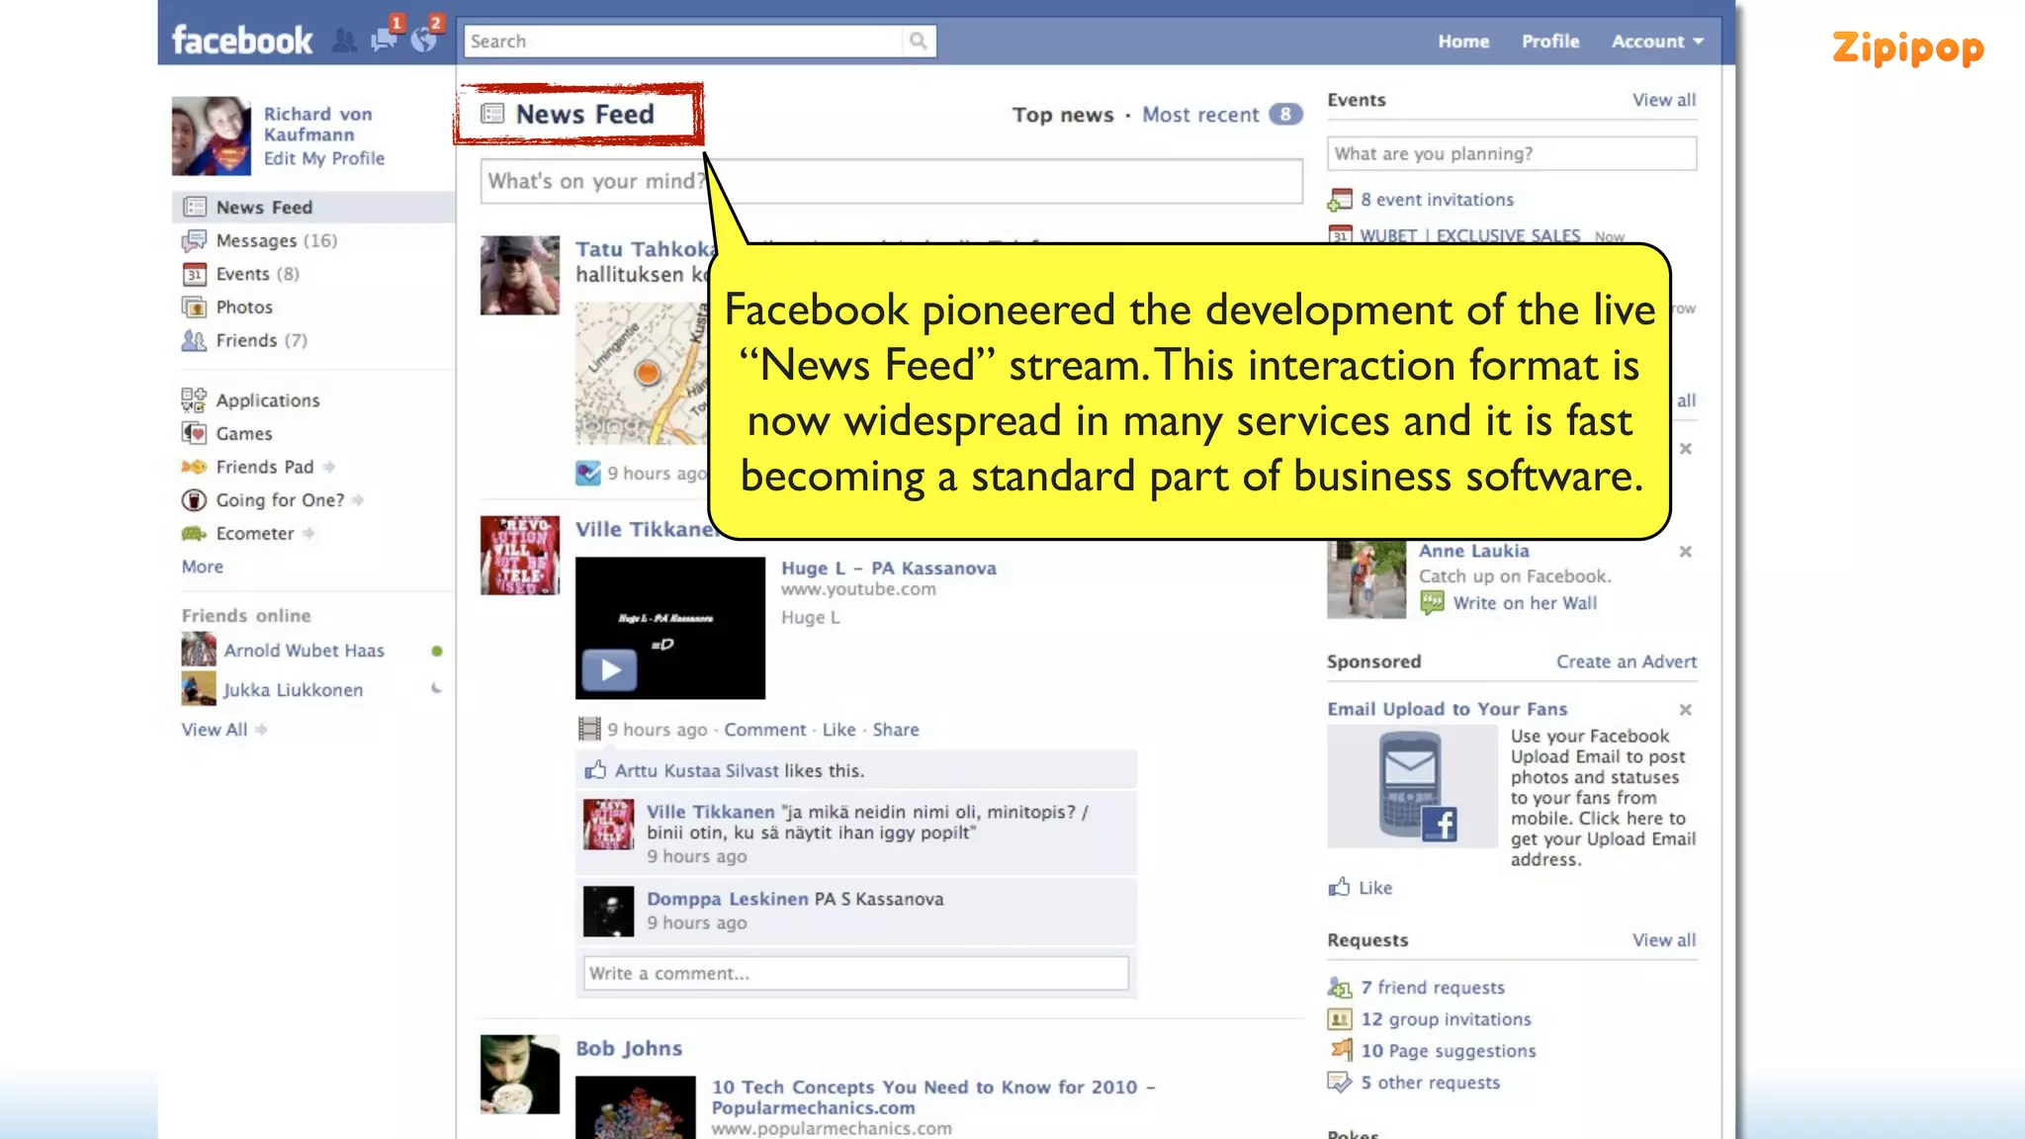Click the Write a comment field
This screenshot has width=2025, height=1139.
pyautogui.click(x=855, y=973)
